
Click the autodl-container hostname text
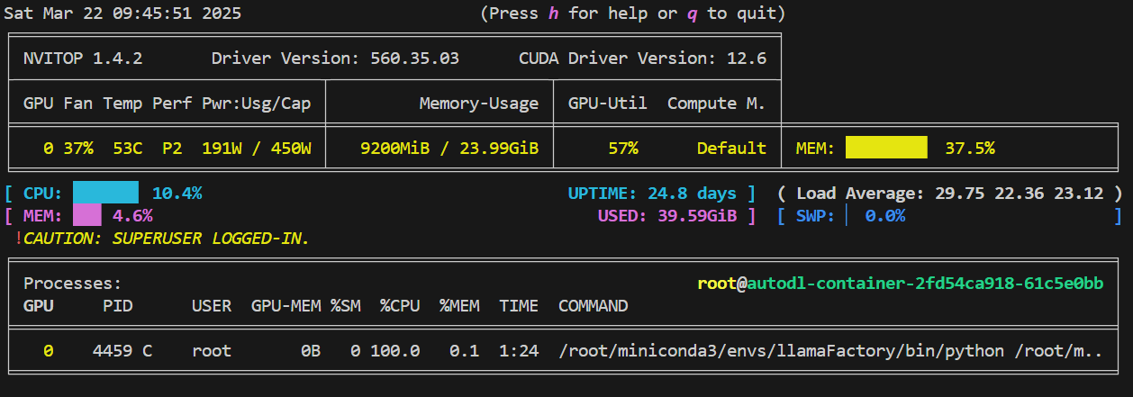926,284
